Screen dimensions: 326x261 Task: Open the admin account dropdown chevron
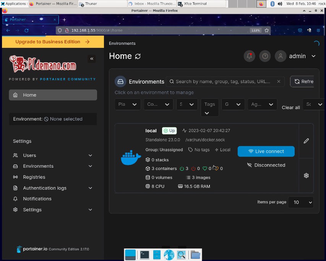click(313, 56)
